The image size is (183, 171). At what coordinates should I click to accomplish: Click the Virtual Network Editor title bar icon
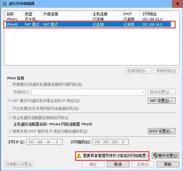click(5, 3)
